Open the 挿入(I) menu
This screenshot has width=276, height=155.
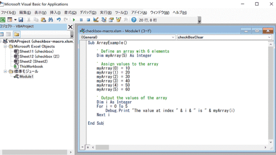[x=55, y=12]
